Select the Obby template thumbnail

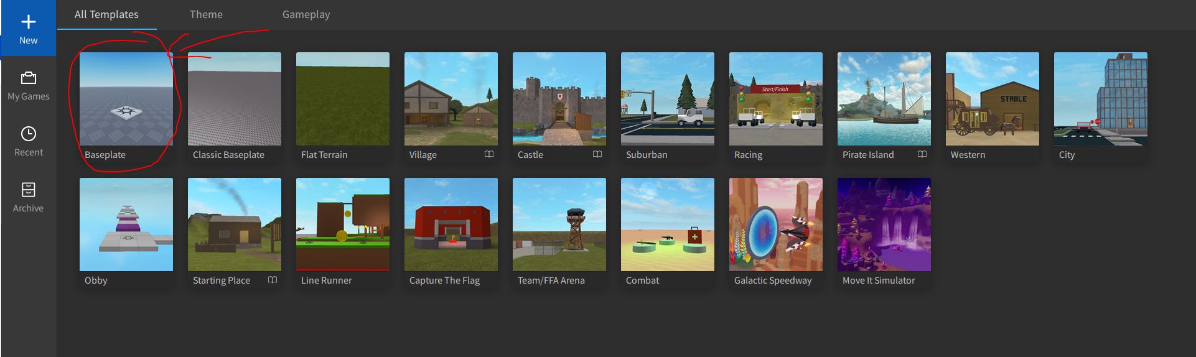click(126, 225)
